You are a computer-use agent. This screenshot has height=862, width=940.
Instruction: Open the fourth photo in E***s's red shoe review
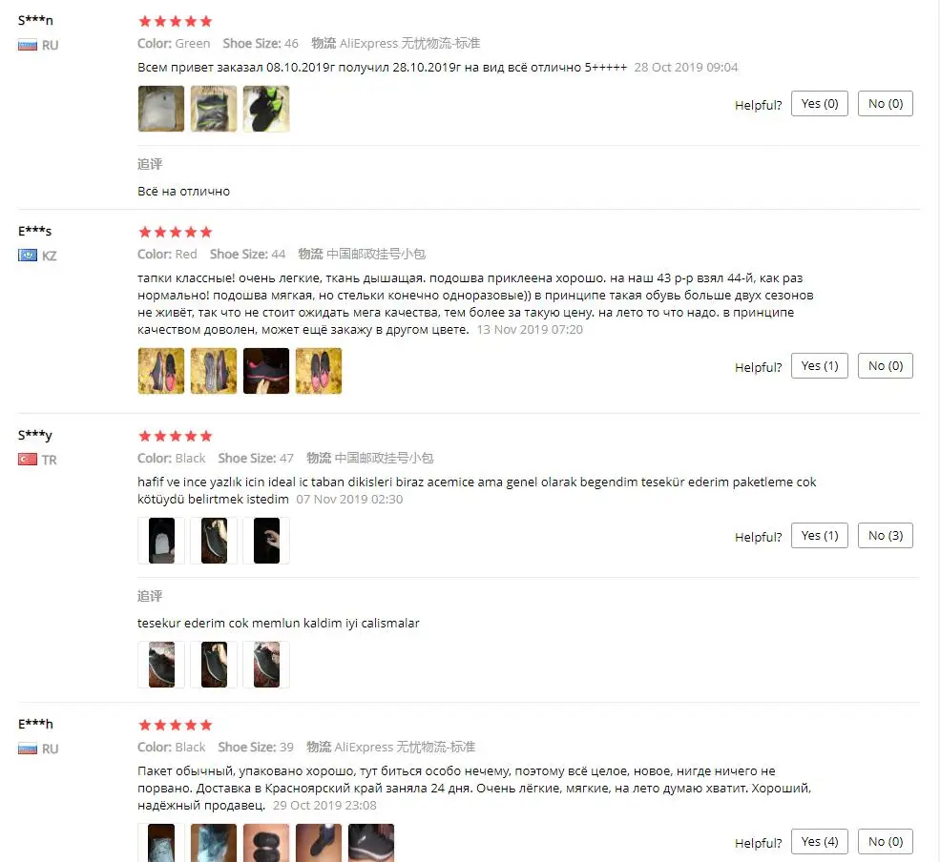tap(319, 371)
